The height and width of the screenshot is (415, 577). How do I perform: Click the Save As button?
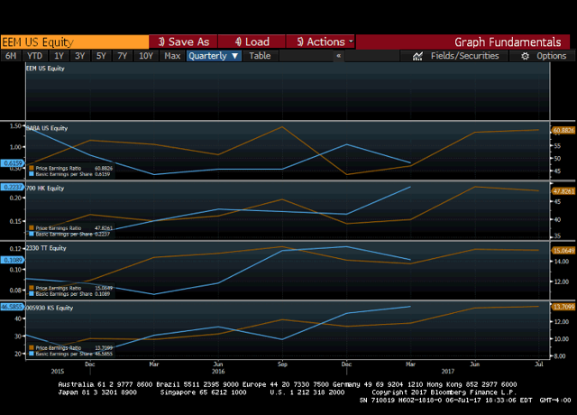point(183,42)
